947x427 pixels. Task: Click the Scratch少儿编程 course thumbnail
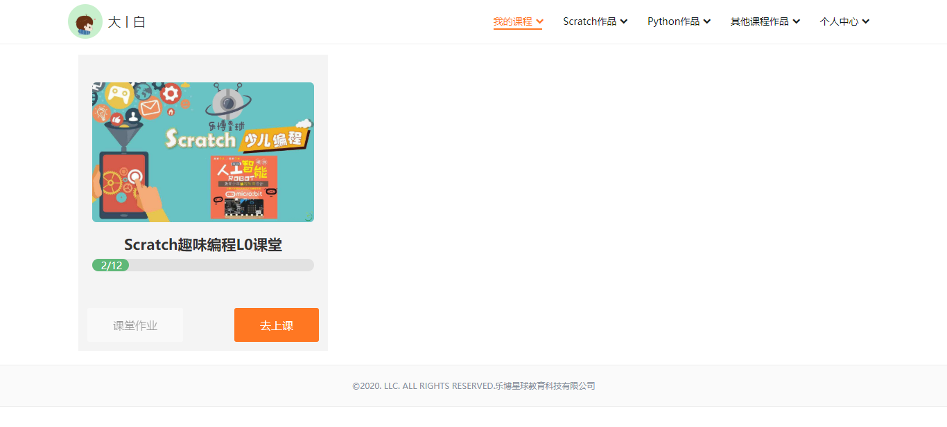[203, 152]
